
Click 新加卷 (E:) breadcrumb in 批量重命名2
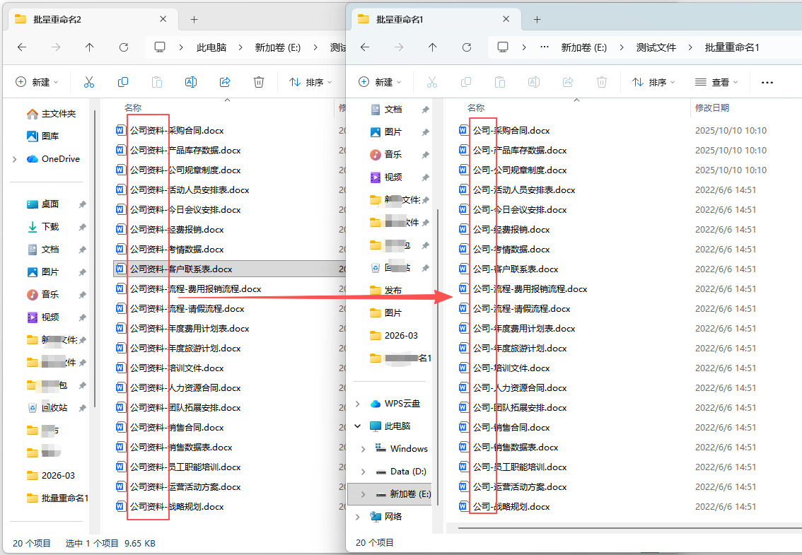pyautogui.click(x=278, y=47)
